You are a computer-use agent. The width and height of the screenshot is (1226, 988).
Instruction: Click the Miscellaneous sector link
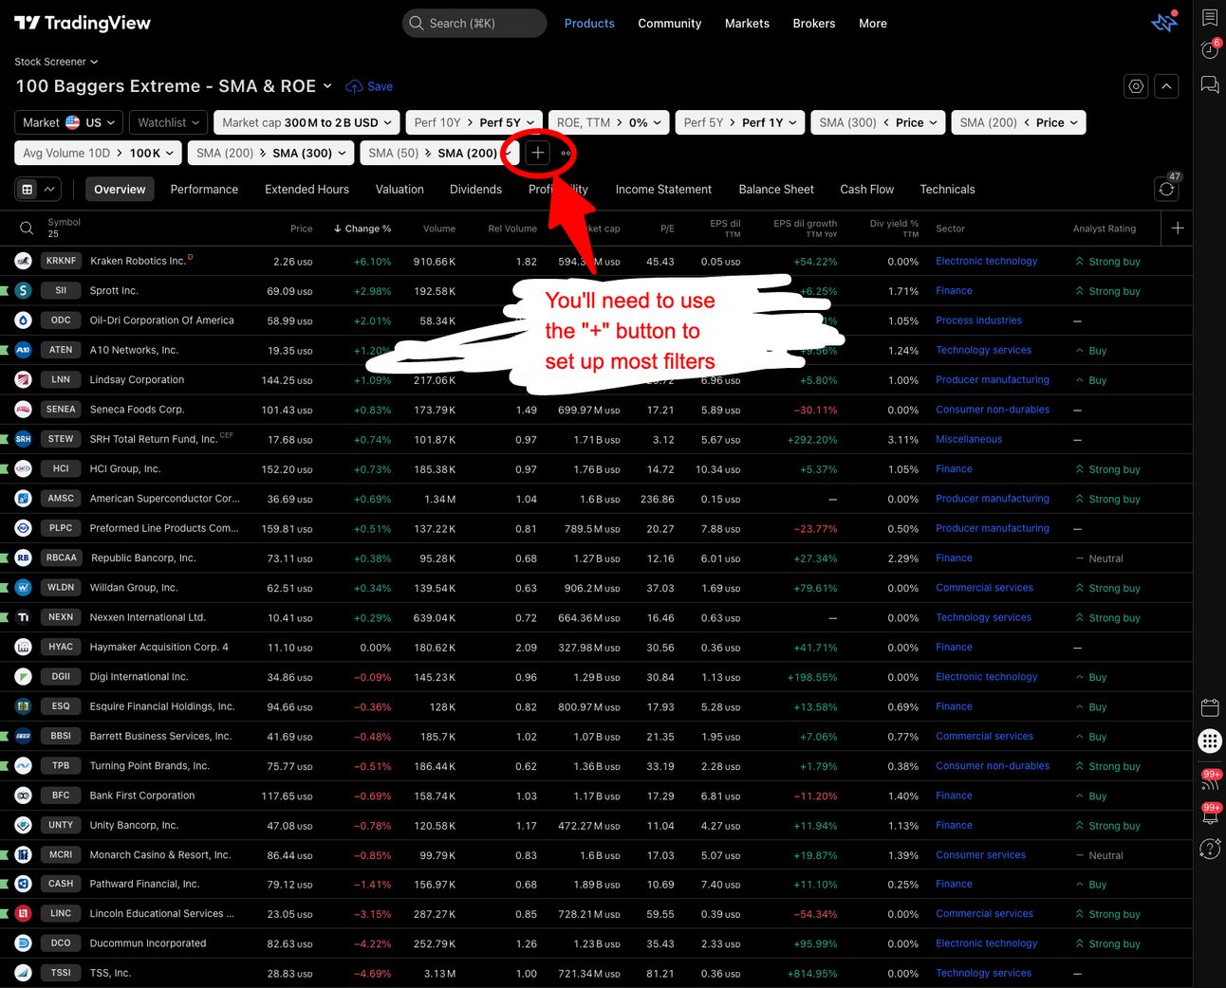pos(969,439)
